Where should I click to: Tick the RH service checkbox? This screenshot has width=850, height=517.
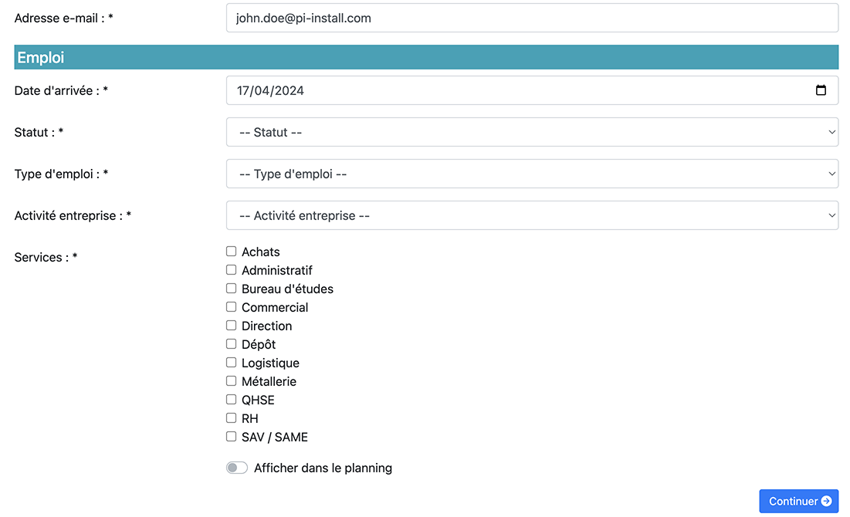click(232, 418)
